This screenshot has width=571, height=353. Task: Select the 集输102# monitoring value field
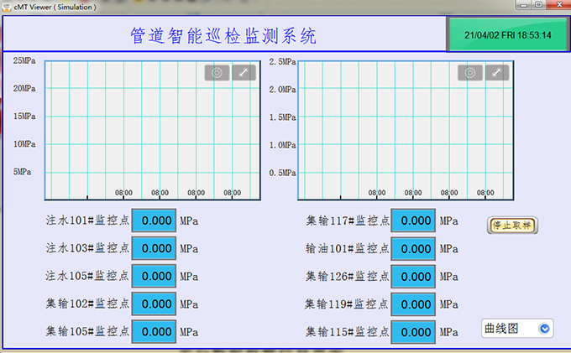[x=154, y=304]
